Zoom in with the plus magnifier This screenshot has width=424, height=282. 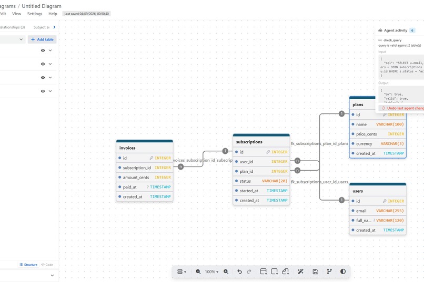(x=226, y=271)
